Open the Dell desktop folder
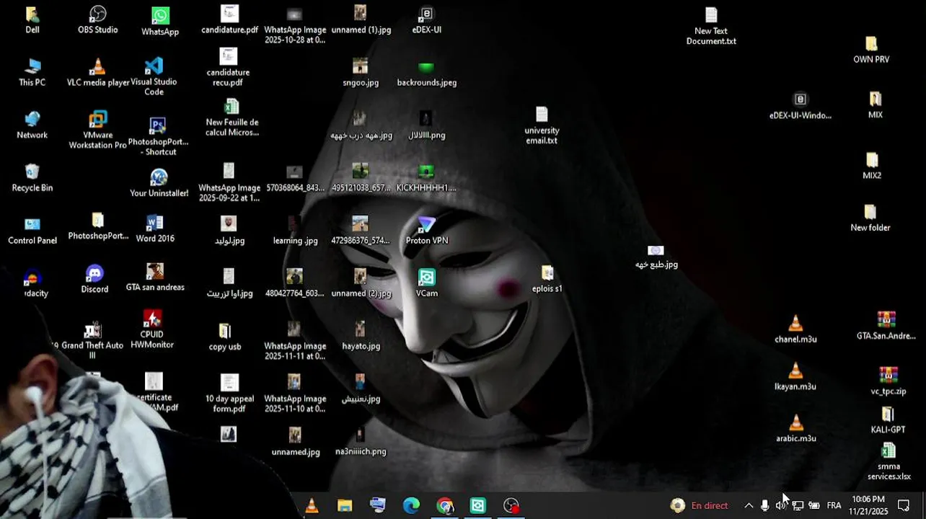The height and width of the screenshot is (519, 926). (32, 20)
